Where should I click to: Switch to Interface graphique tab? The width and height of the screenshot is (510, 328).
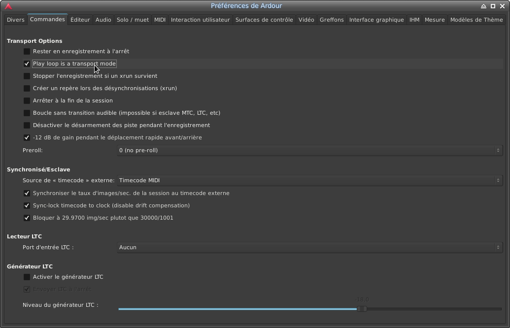(376, 20)
